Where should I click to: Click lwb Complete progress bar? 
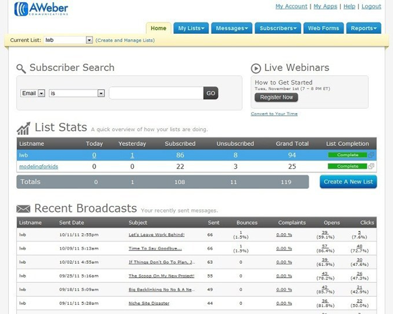click(x=347, y=155)
